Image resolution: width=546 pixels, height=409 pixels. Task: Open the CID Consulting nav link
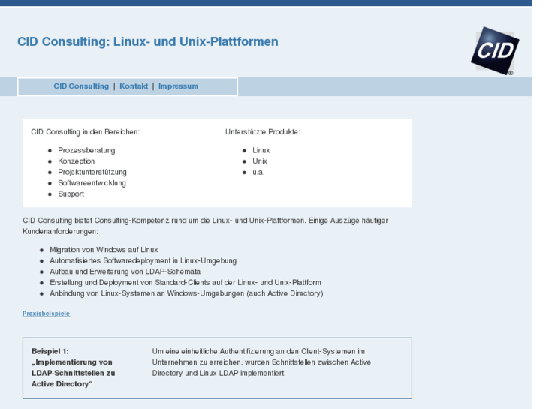tap(81, 86)
